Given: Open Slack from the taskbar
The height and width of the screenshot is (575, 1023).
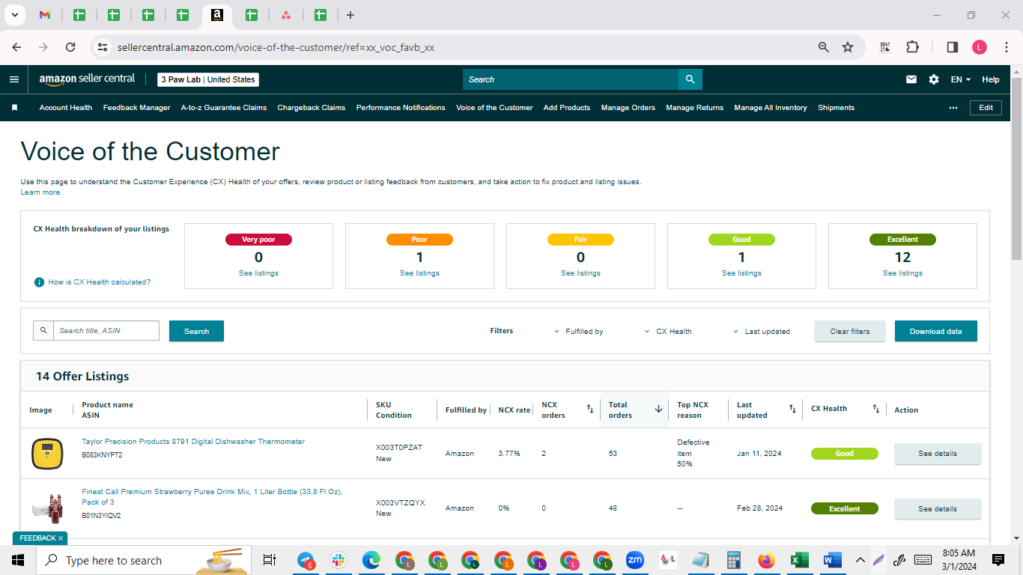Looking at the screenshot, I should [339, 560].
